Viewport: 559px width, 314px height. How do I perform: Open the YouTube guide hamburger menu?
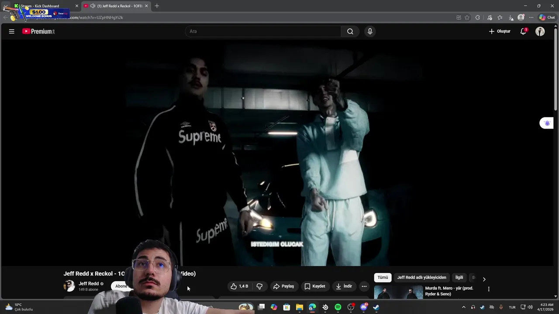click(x=12, y=31)
